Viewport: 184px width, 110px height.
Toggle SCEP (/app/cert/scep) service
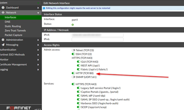coord(79,107)
